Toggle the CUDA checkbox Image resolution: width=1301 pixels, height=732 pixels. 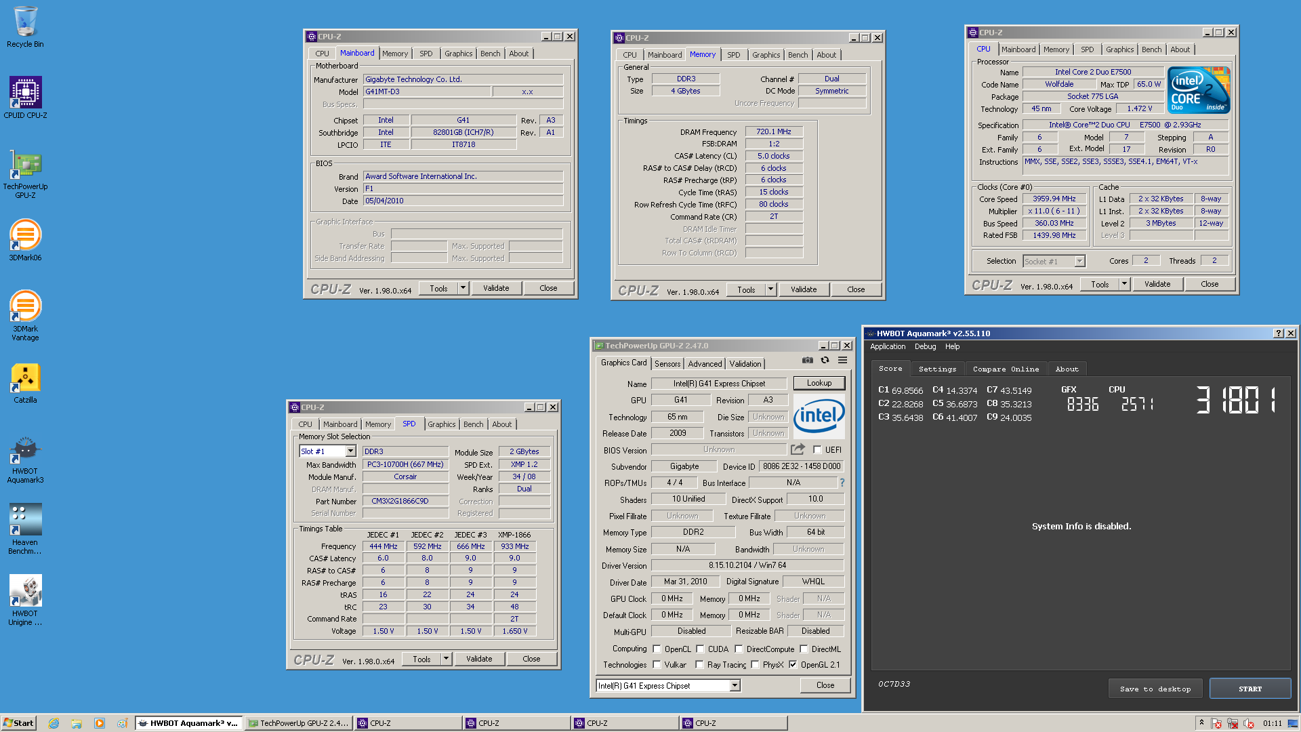[700, 649]
